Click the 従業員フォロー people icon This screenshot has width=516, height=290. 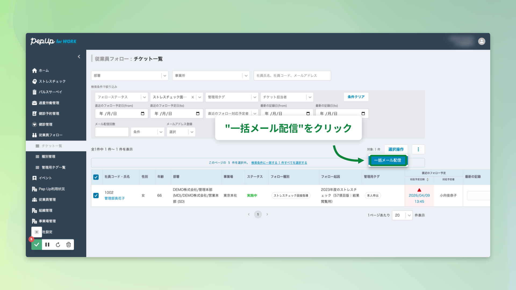[34, 135]
